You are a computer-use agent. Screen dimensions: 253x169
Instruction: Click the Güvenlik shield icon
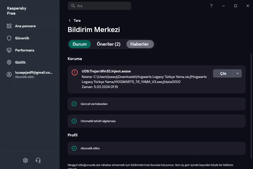pyautogui.click(x=9, y=38)
